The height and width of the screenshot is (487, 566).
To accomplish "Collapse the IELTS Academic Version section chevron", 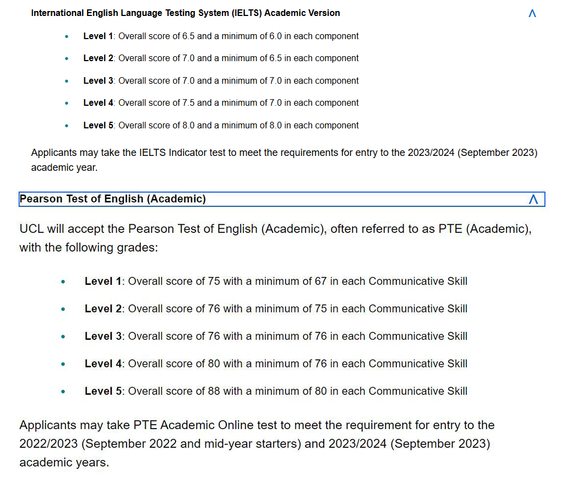I will click(x=532, y=13).
